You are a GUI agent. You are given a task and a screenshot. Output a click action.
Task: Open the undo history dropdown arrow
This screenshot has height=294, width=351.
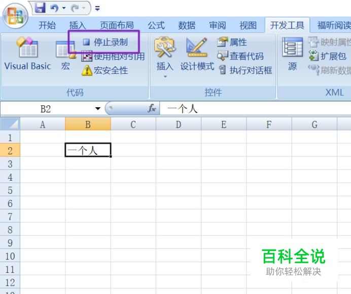click(x=64, y=8)
